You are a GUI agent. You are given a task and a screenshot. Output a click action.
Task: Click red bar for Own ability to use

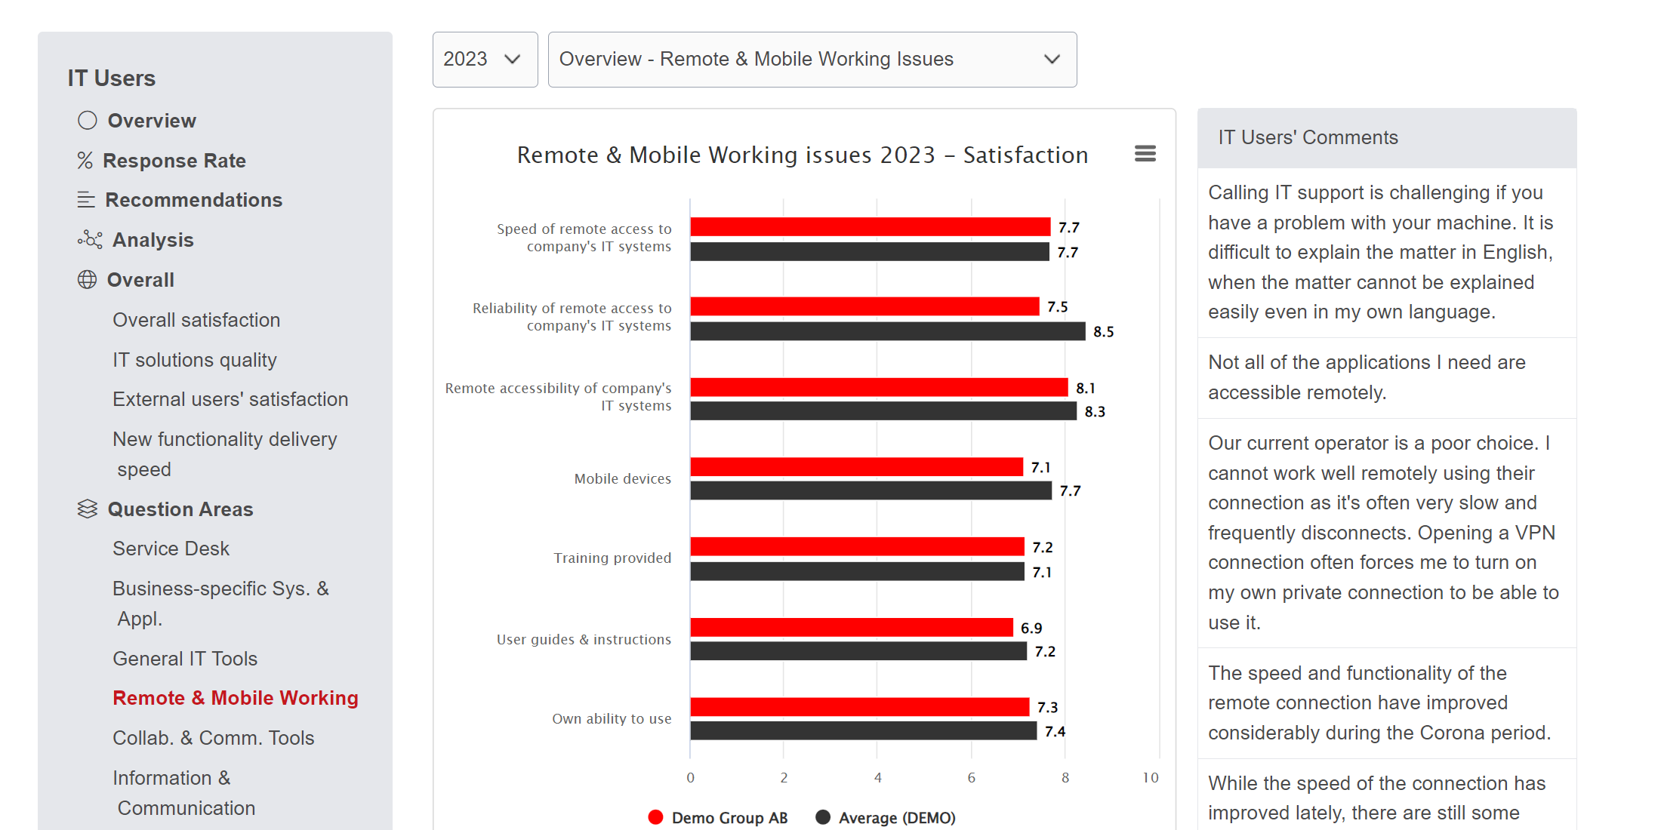tap(860, 707)
